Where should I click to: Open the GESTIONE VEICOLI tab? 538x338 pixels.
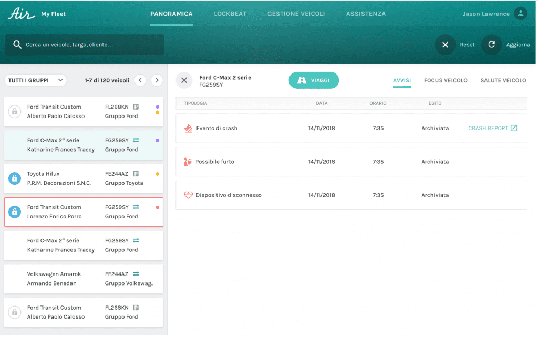(x=296, y=14)
